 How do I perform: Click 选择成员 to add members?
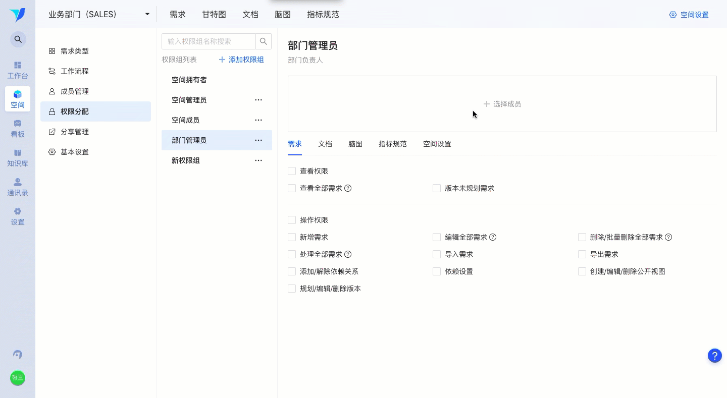[502, 104]
